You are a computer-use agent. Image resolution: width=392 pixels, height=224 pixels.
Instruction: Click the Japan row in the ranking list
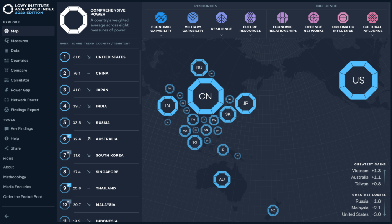tap(99, 90)
